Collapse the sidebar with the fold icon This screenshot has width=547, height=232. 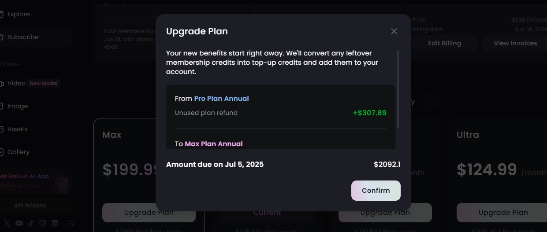click(x=71, y=223)
